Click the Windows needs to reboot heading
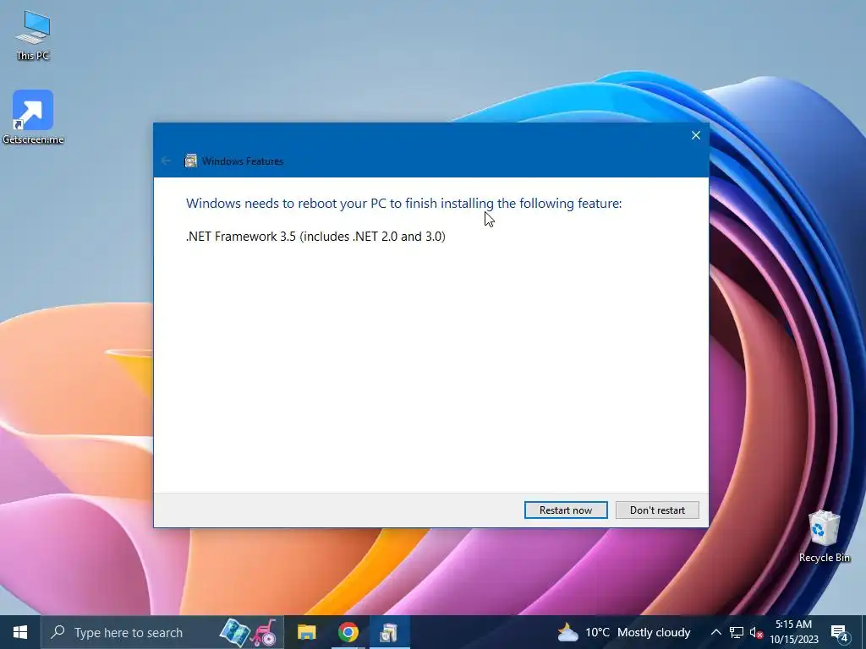866x649 pixels. [x=403, y=203]
